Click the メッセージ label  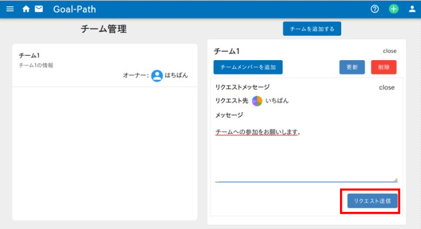tap(230, 115)
